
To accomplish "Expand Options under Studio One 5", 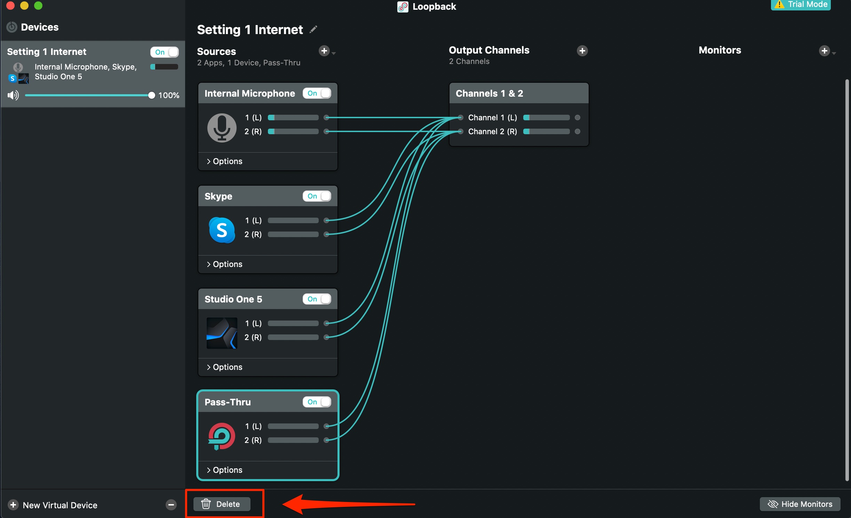I will pos(224,367).
